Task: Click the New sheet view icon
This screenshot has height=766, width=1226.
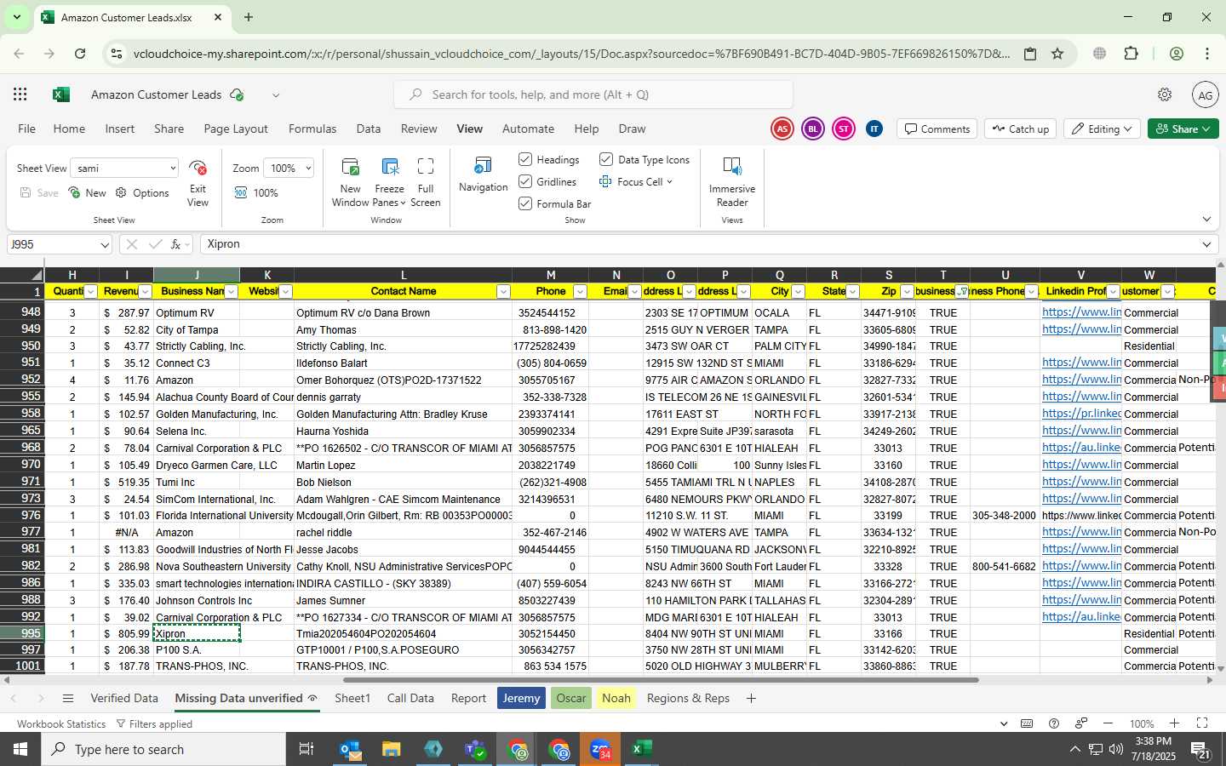Action: [75, 193]
